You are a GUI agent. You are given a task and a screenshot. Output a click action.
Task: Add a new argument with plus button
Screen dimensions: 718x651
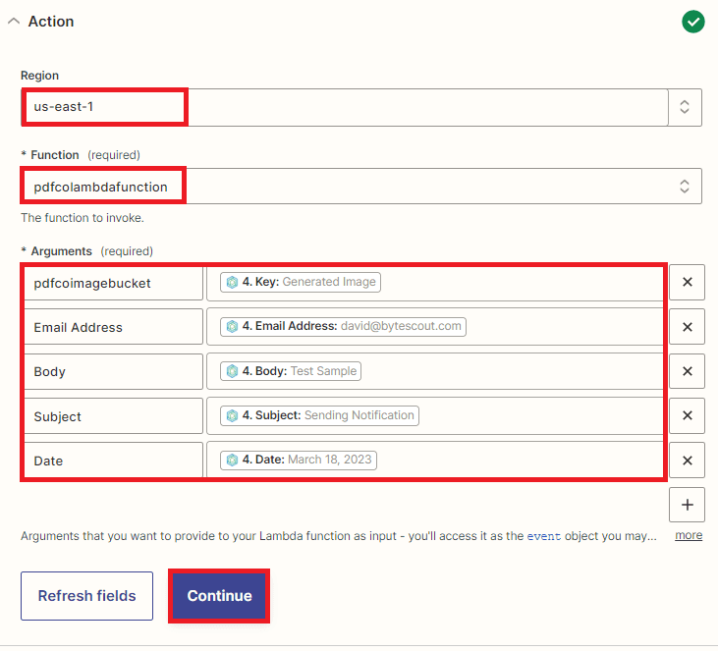coord(687,505)
